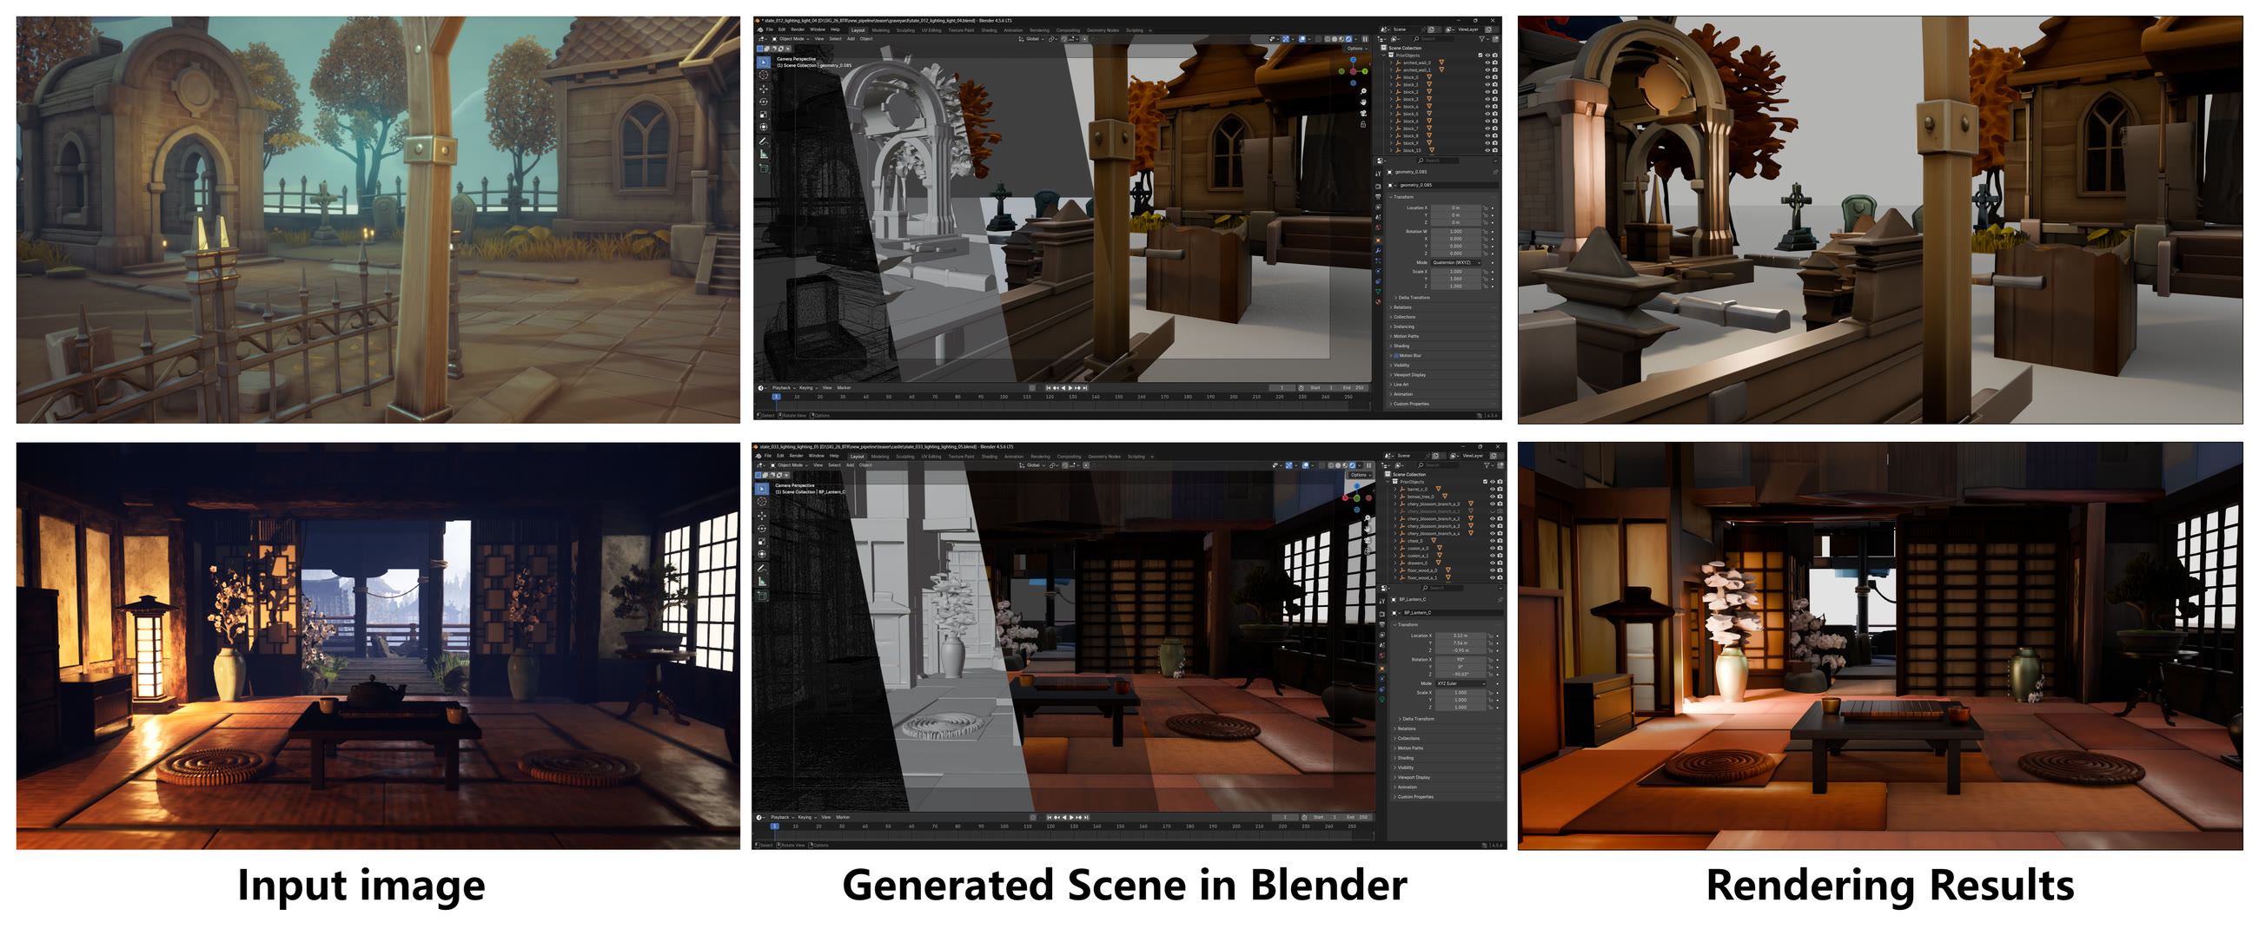Pick the Measure tool in the graveyard Blender window
The image size is (2259, 929).
[x=763, y=154]
